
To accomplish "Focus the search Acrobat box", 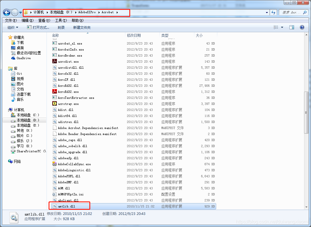I will pos(293,12).
